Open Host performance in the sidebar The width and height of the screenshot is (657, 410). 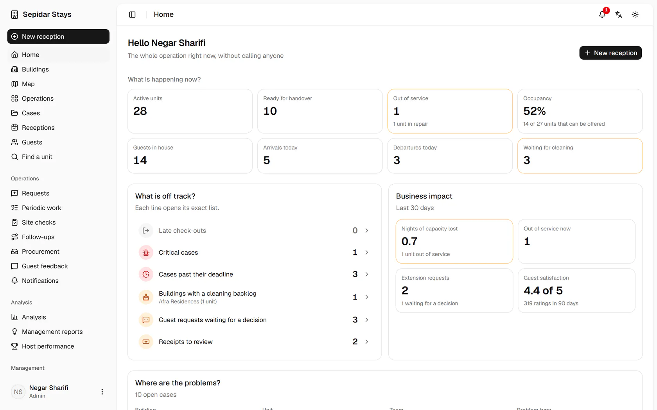[x=58, y=346]
